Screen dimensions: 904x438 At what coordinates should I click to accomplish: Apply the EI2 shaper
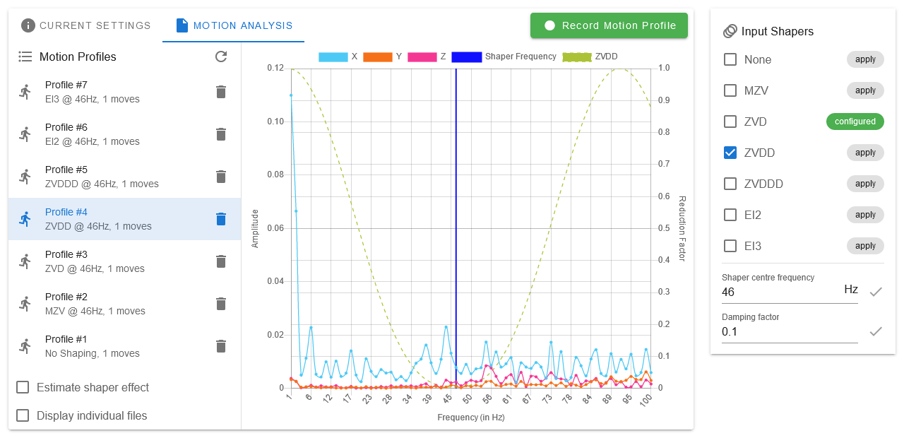click(865, 215)
